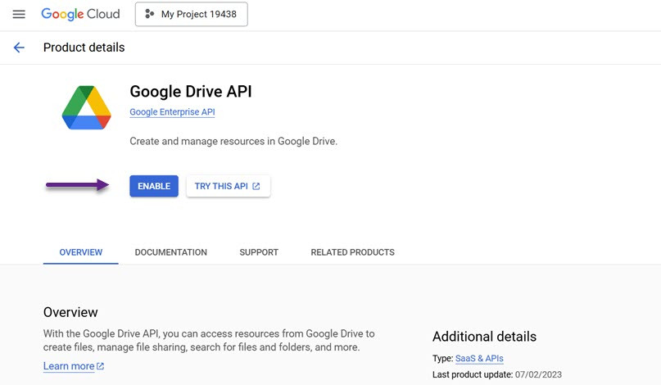Switch to the Overview tab
Image resolution: width=661 pixels, height=385 pixels.
click(x=80, y=252)
